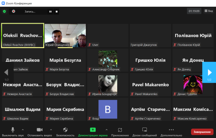Image resolution: width=216 pixels, height=138 pixels.
Task: Open the Дополнительно more options menu
Action: point(171,132)
